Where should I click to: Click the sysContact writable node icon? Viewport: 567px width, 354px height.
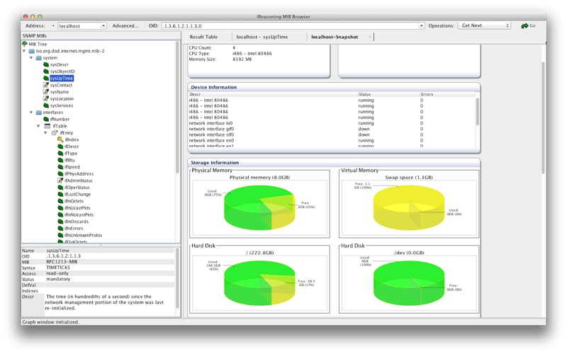(x=46, y=85)
